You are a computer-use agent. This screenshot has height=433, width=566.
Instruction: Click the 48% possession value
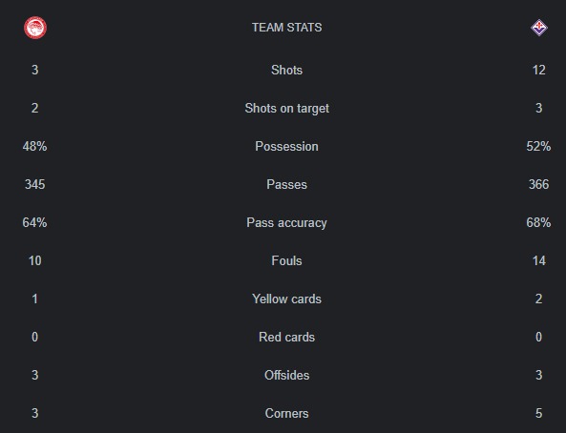34,147
